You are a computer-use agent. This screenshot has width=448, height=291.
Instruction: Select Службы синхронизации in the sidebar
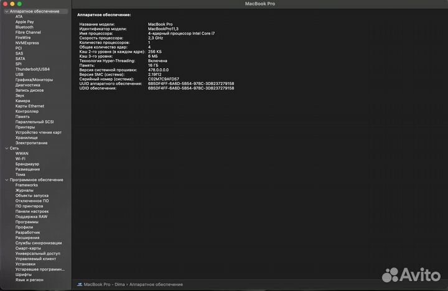(x=39, y=243)
